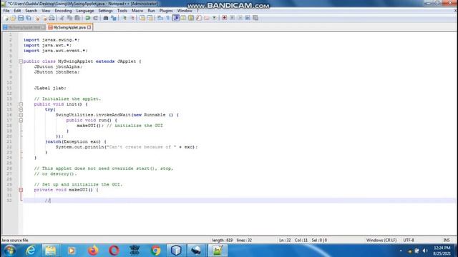Start macro recording with red Record icon
The height and width of the screenshot is (257, 458).
[x=224, y=18]
